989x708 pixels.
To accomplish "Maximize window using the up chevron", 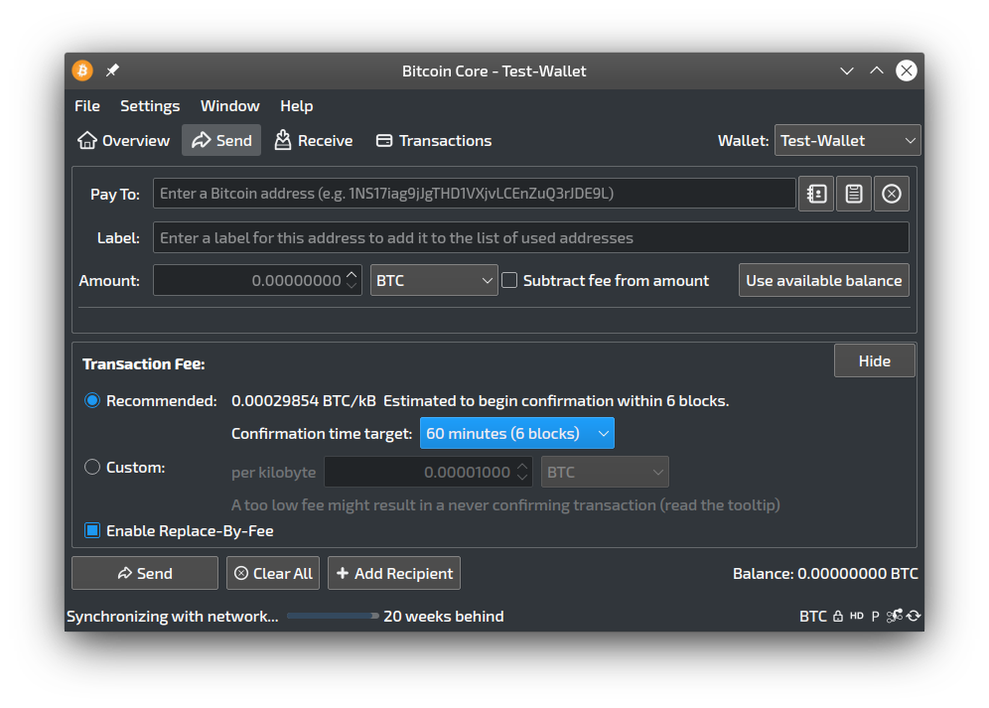I will pyautogui.click(x=877, y=71).
